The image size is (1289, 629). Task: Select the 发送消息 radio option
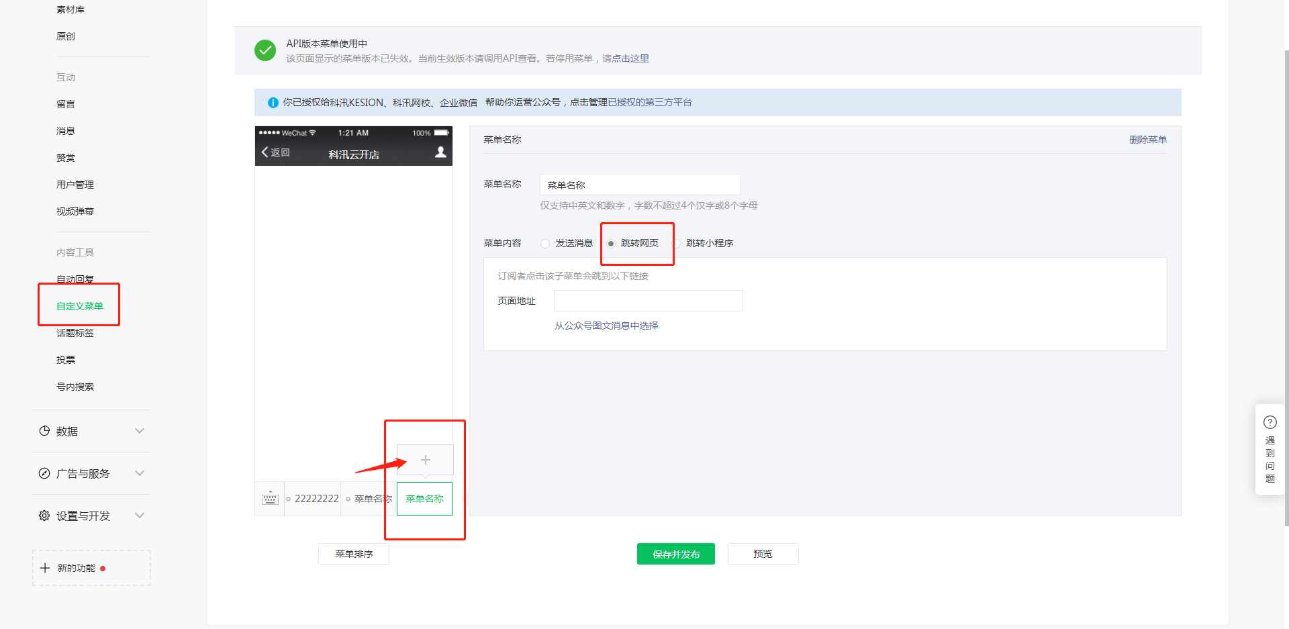(544, 243)
